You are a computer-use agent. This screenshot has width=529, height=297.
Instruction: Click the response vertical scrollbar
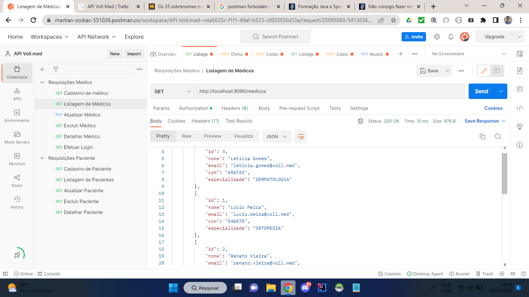pos(504,173)
